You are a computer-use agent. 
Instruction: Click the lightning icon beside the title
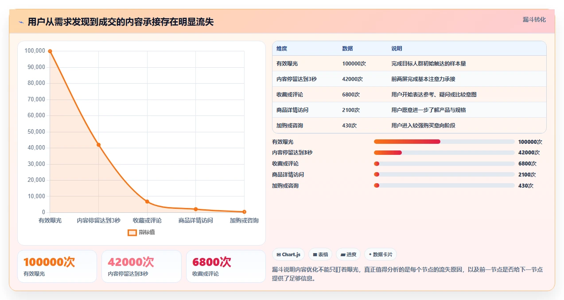[21, 22]
